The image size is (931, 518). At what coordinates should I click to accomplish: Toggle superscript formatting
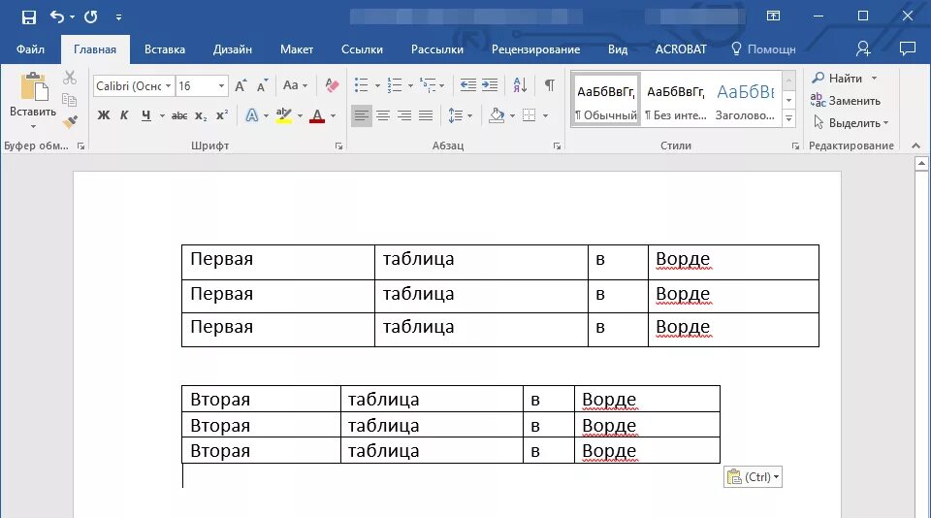point(221,115)
